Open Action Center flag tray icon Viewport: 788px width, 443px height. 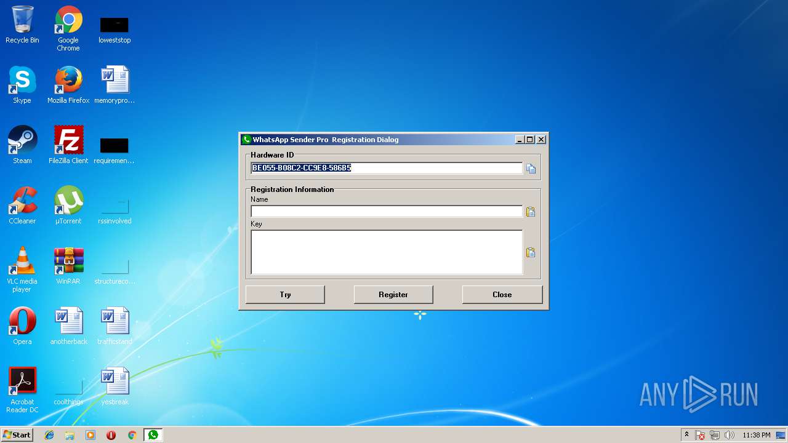pyautogui.click(x=700, y=435)
